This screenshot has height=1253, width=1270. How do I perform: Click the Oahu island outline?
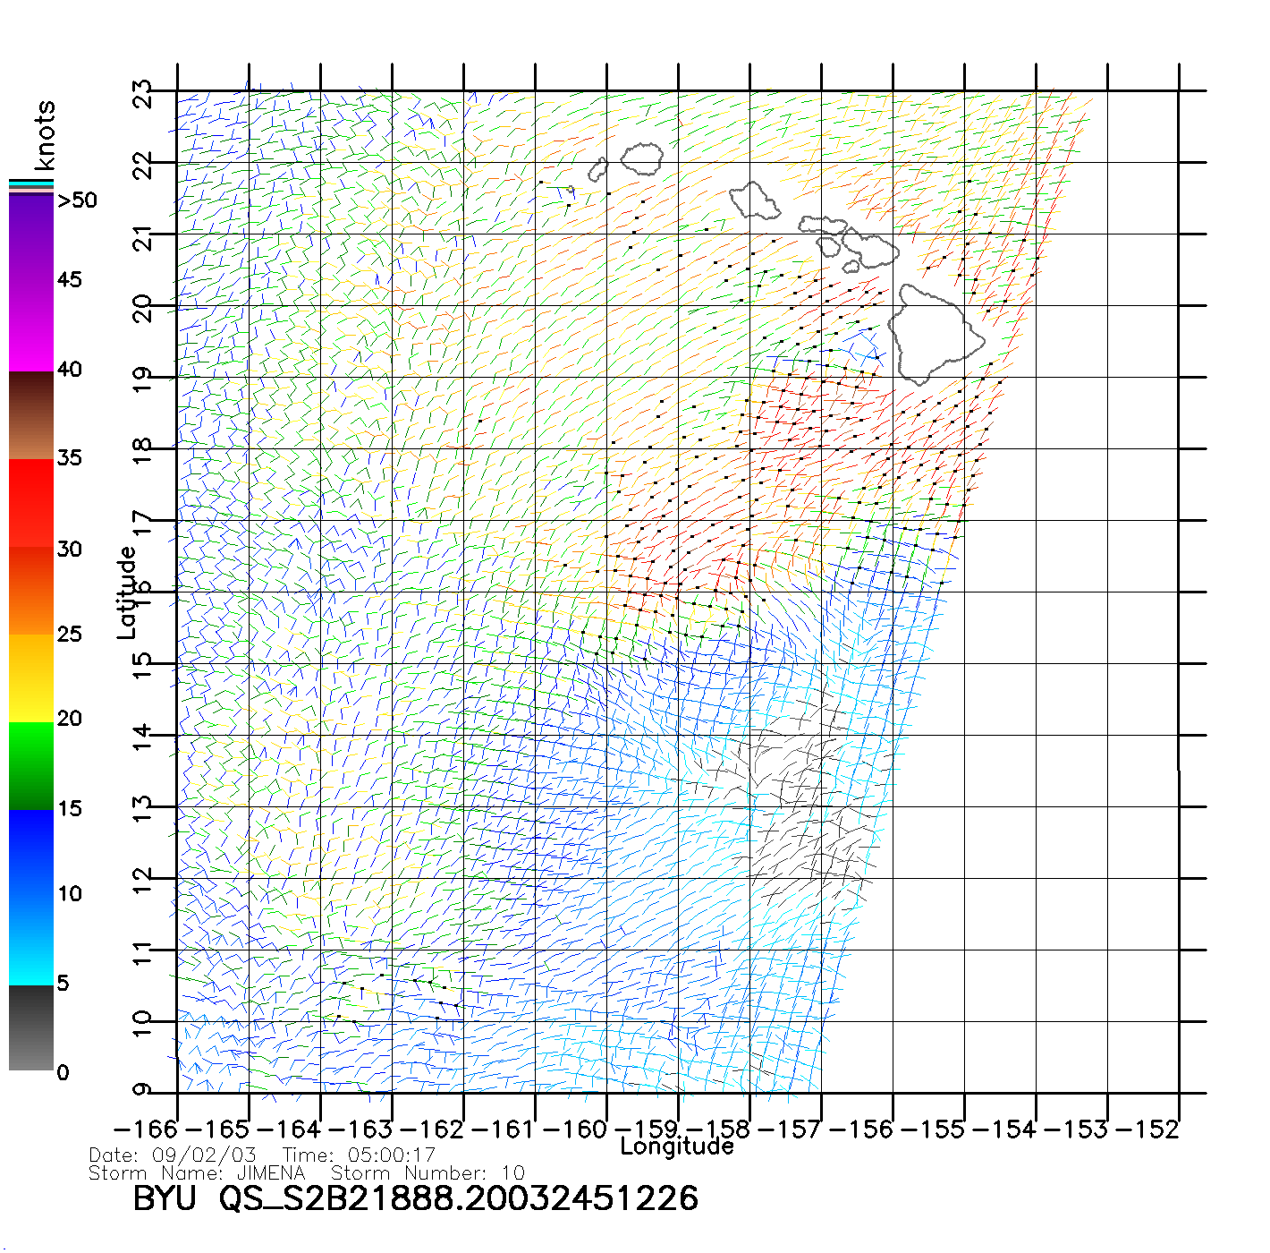tap(754, 200)
